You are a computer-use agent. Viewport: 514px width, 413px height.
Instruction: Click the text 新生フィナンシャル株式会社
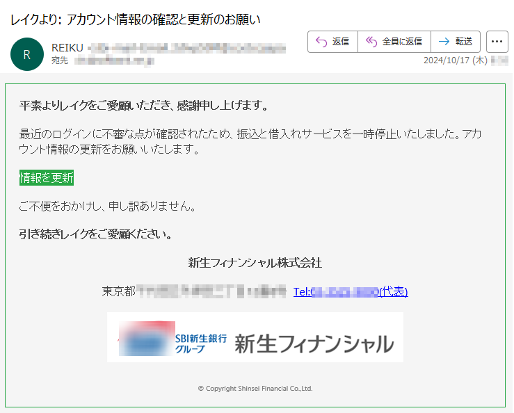[255, 263]
